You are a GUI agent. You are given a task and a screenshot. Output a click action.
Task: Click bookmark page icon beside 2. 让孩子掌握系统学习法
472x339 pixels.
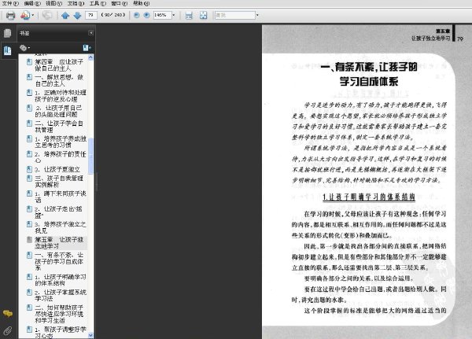30,292
